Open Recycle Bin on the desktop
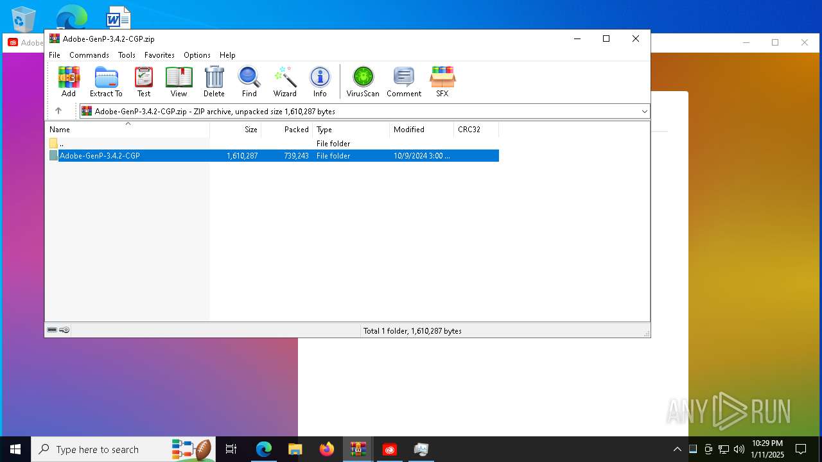This screenshot has height=462, width=822. pos(24,19)
